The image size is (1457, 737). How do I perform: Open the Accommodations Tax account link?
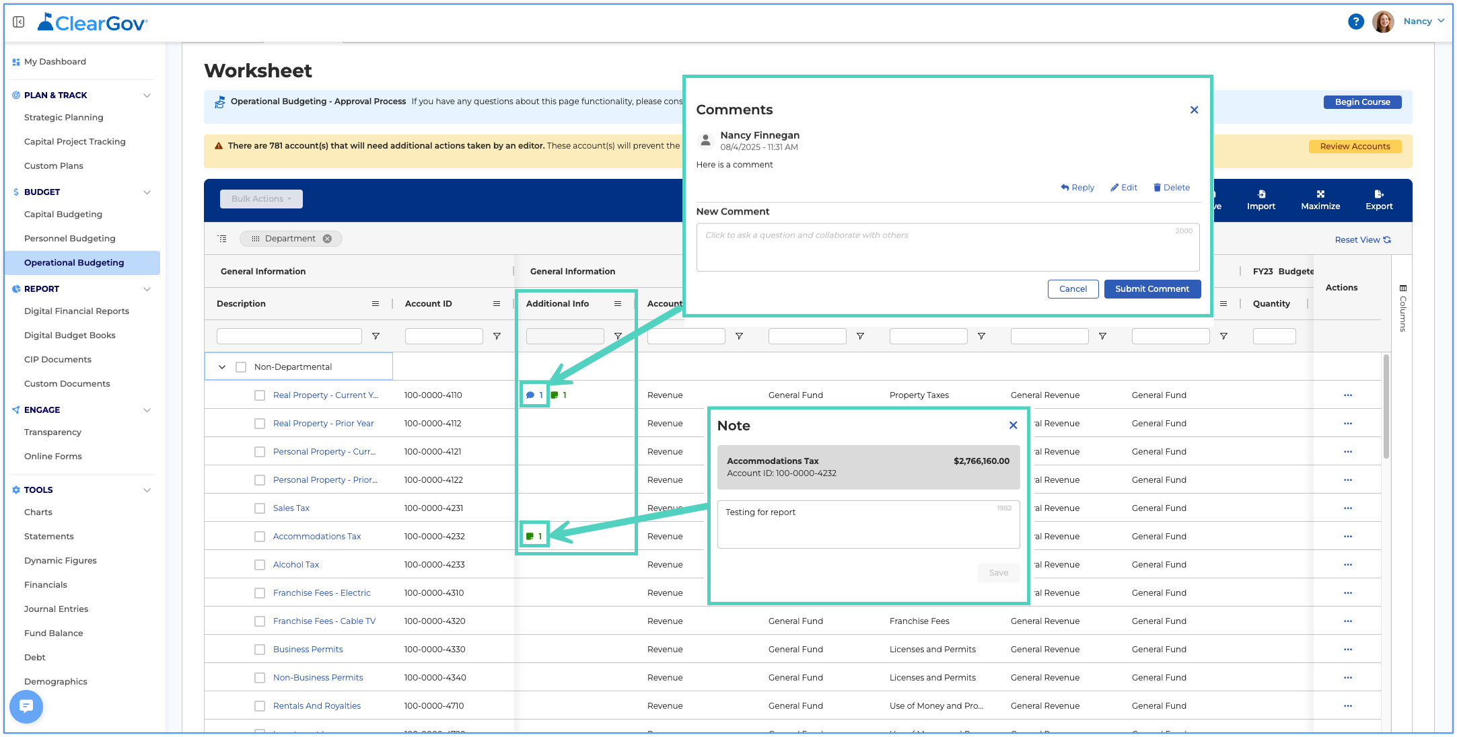[x=317, y=537]
